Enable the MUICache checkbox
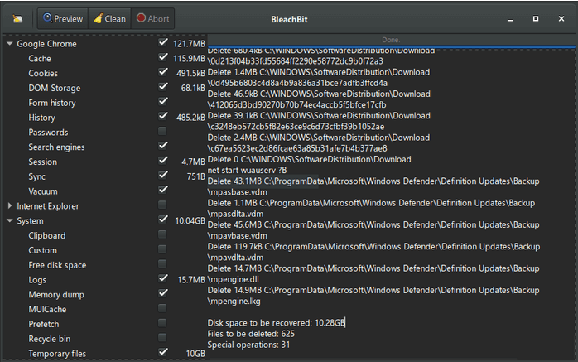This screenshot has height=362, width=578. [162, 308]
